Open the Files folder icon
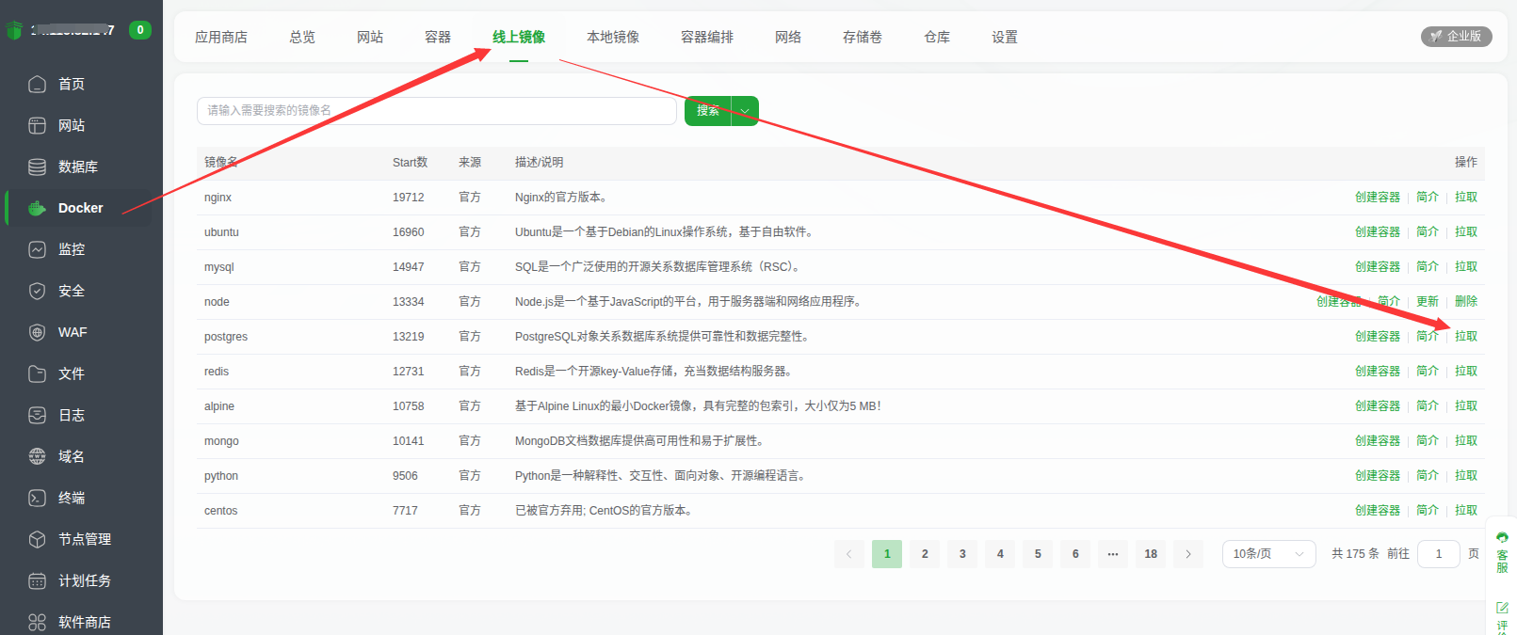Screen dimensions: 1517x635 pos(37,374)
